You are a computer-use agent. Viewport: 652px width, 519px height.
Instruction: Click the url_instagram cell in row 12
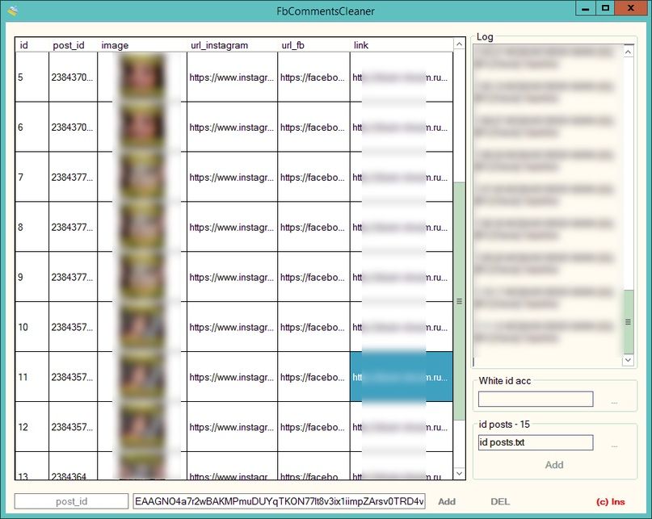(232, 427)
